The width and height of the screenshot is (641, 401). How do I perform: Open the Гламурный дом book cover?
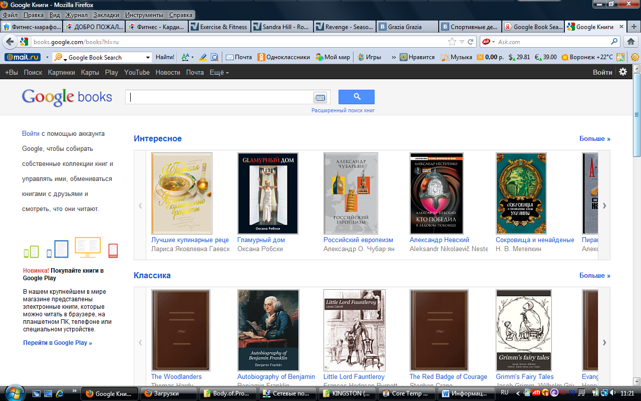pos(267,193)
